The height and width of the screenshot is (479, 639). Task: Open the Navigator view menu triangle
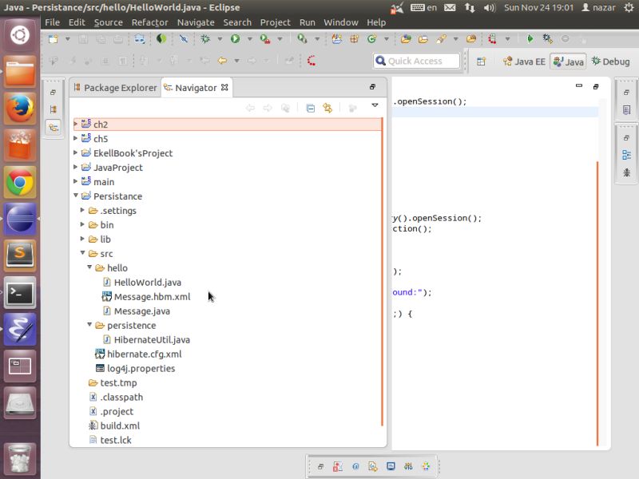tap(375, 105)
